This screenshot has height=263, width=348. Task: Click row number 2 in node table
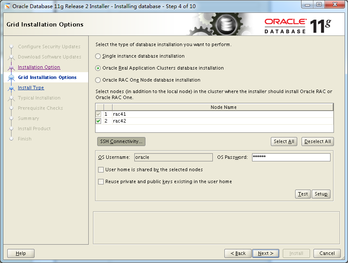point(106,121)
